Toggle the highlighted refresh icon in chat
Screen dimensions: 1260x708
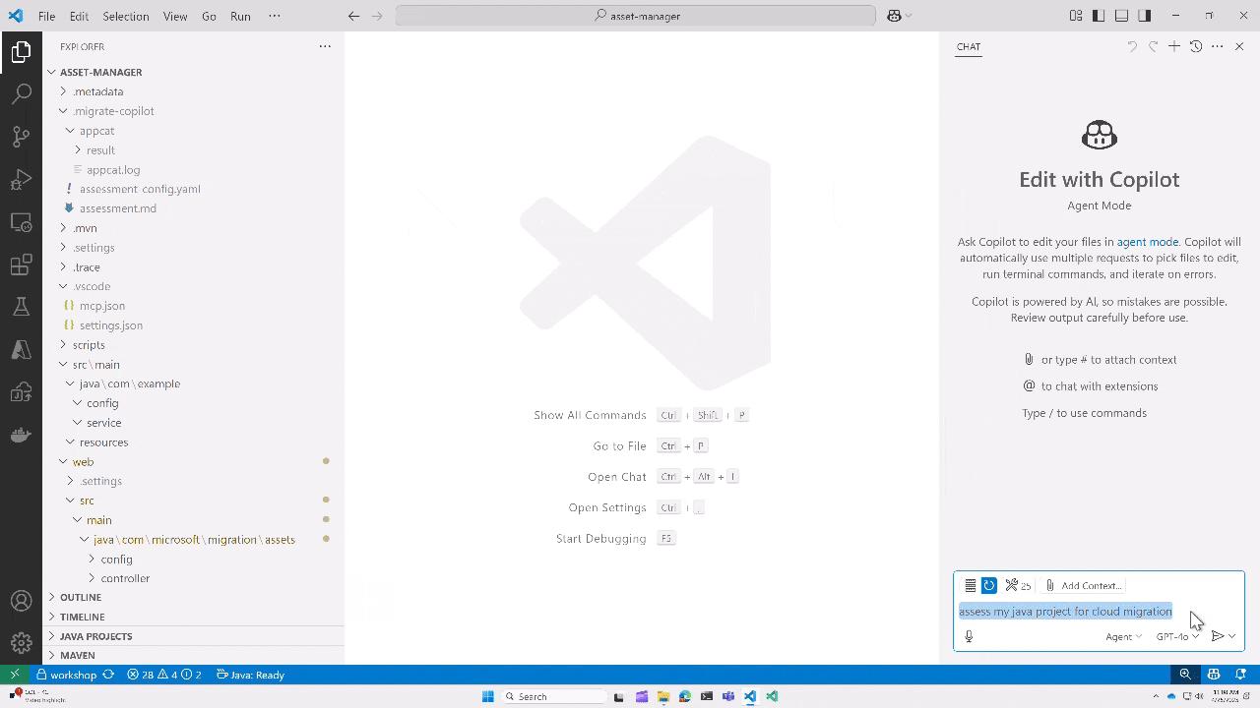(x=989, y=585)
